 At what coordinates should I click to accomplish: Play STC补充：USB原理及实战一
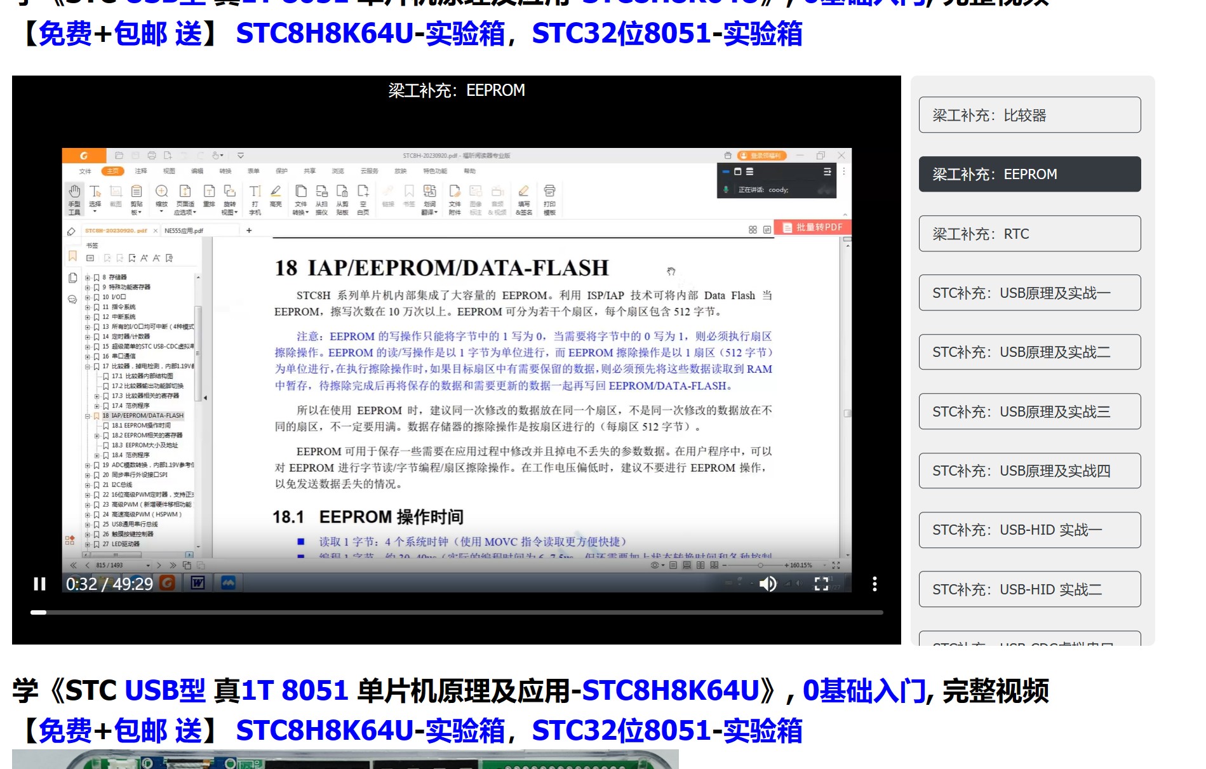tap(1029, 293)
